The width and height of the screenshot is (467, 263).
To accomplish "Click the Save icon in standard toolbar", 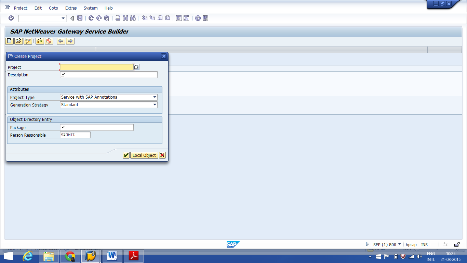I will tap(80, 18).
